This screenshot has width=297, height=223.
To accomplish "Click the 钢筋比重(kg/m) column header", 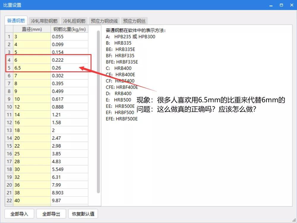I will 69,29.
